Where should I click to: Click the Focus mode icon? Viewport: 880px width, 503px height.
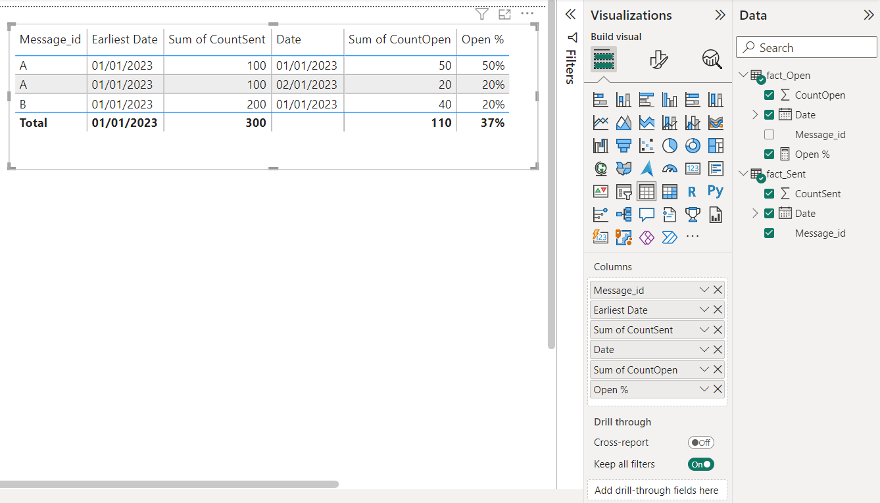pos(504,14)
